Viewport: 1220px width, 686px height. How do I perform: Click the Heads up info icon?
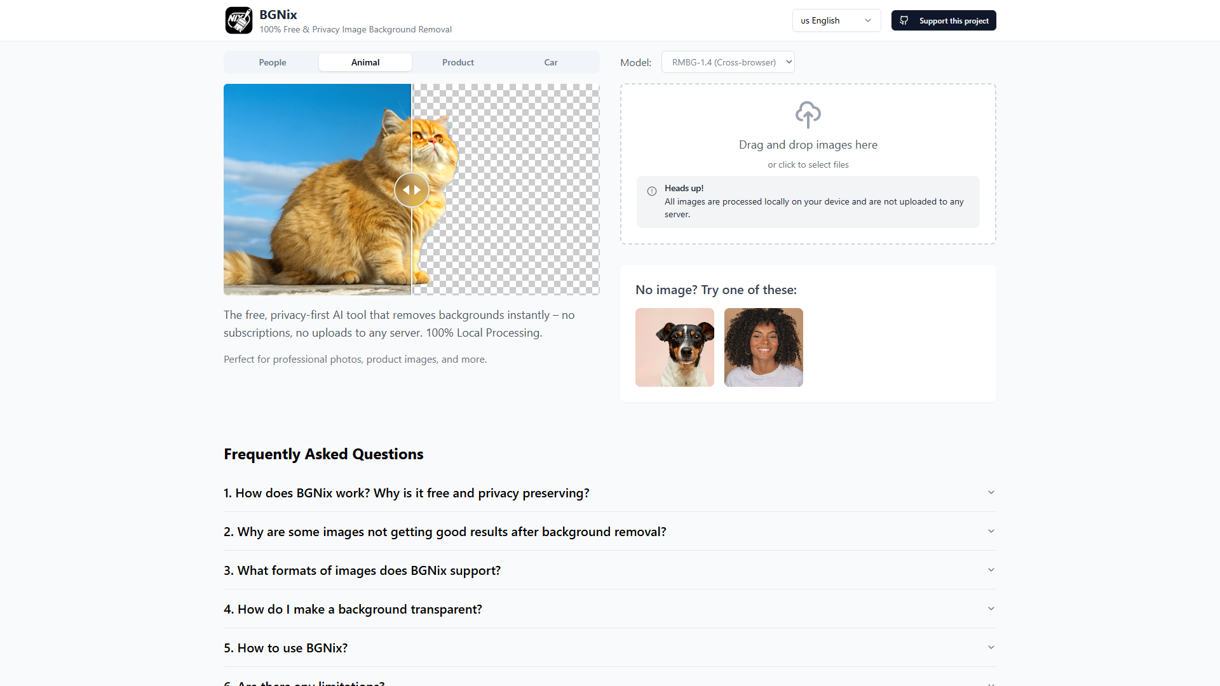point(652,191)
